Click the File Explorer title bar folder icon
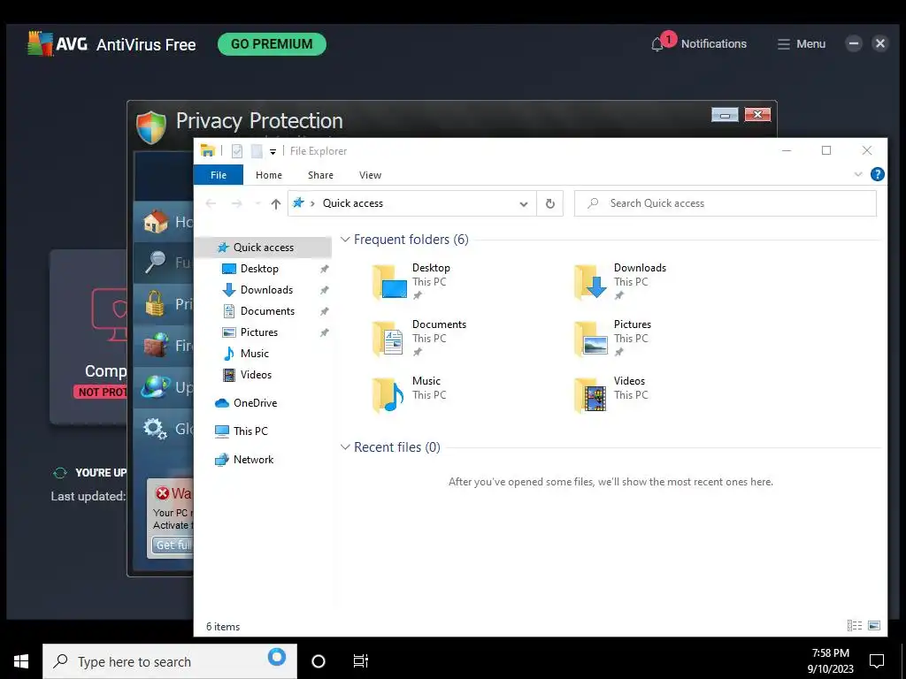Viewport: 906px width, 679px height. [x=207, y=150]
